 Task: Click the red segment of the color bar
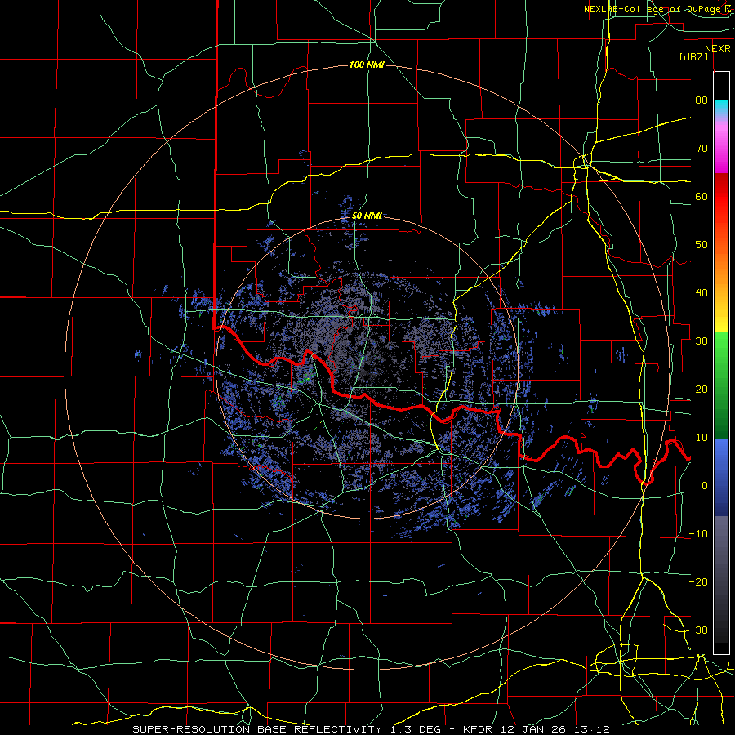pos(721,197)
